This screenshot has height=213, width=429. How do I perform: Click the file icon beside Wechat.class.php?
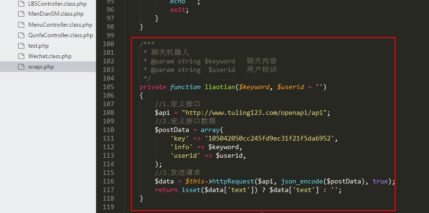tap(20, 56)
